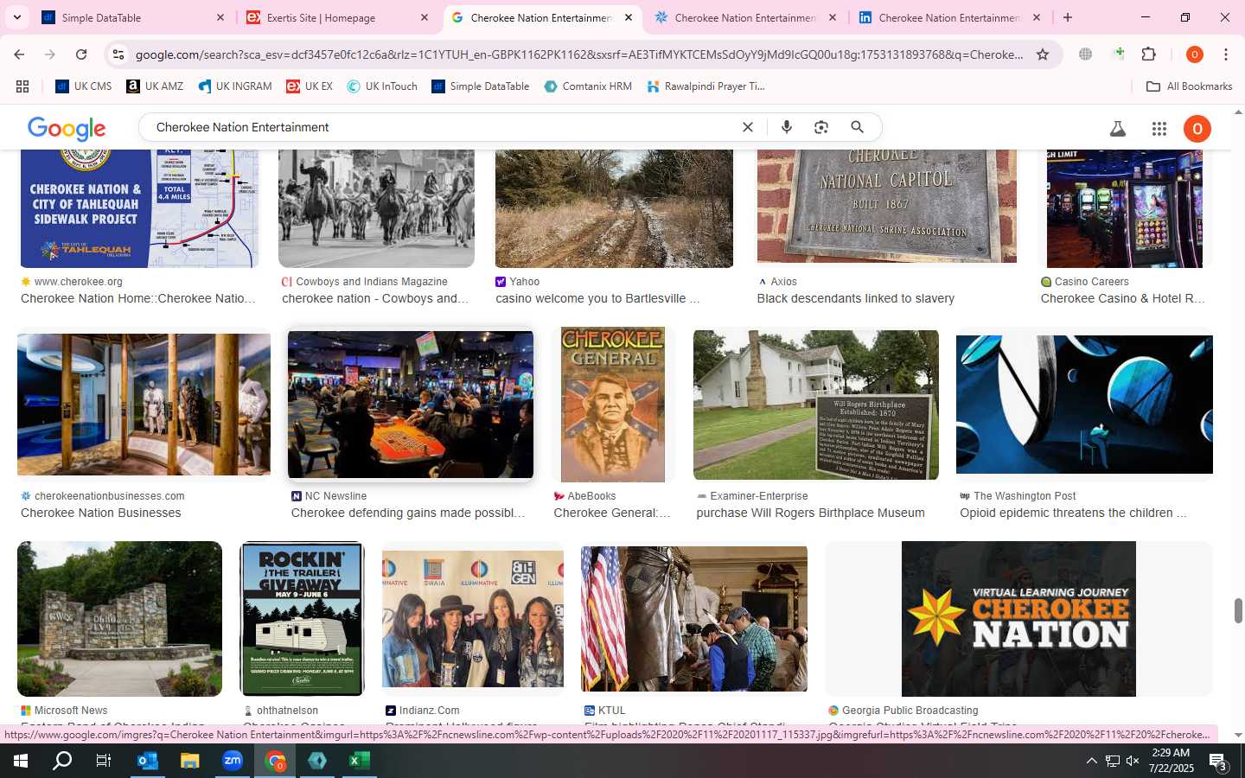This screenshot has width=1245, height=778.
Task: Close the Simple DataTable tab
Action: click(x=220, y=17)
